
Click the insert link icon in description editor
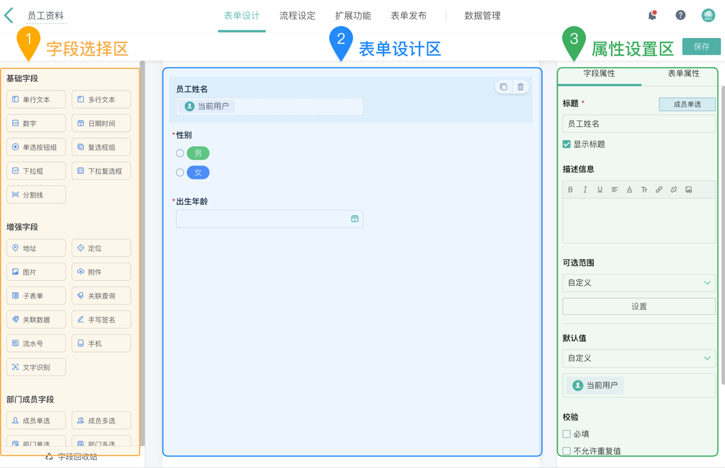pyautogui.click(x=659, y=190)
